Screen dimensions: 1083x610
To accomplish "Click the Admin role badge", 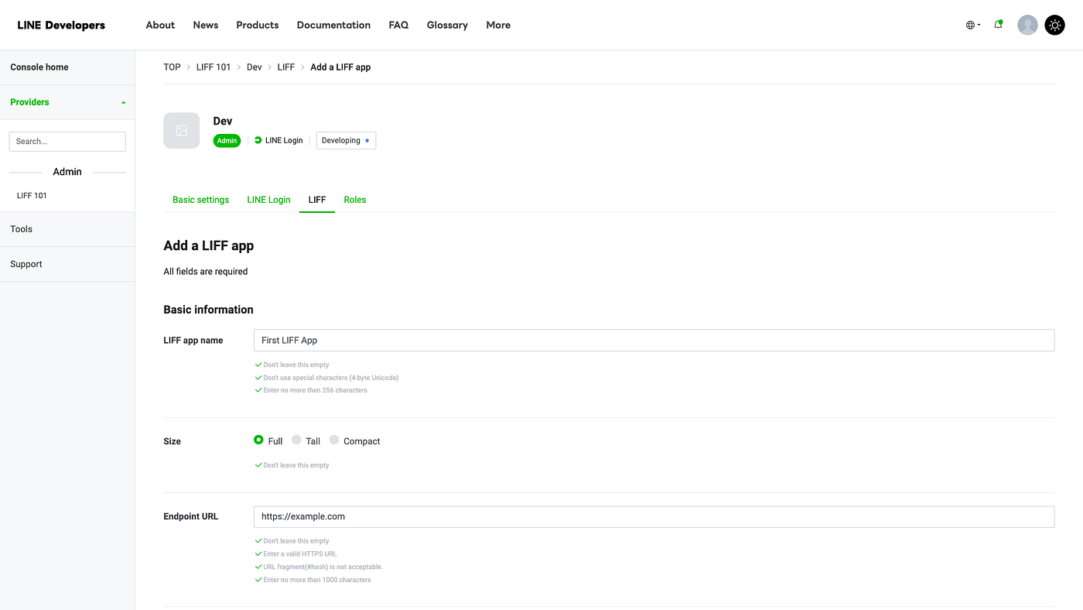I will coord(227,140).
